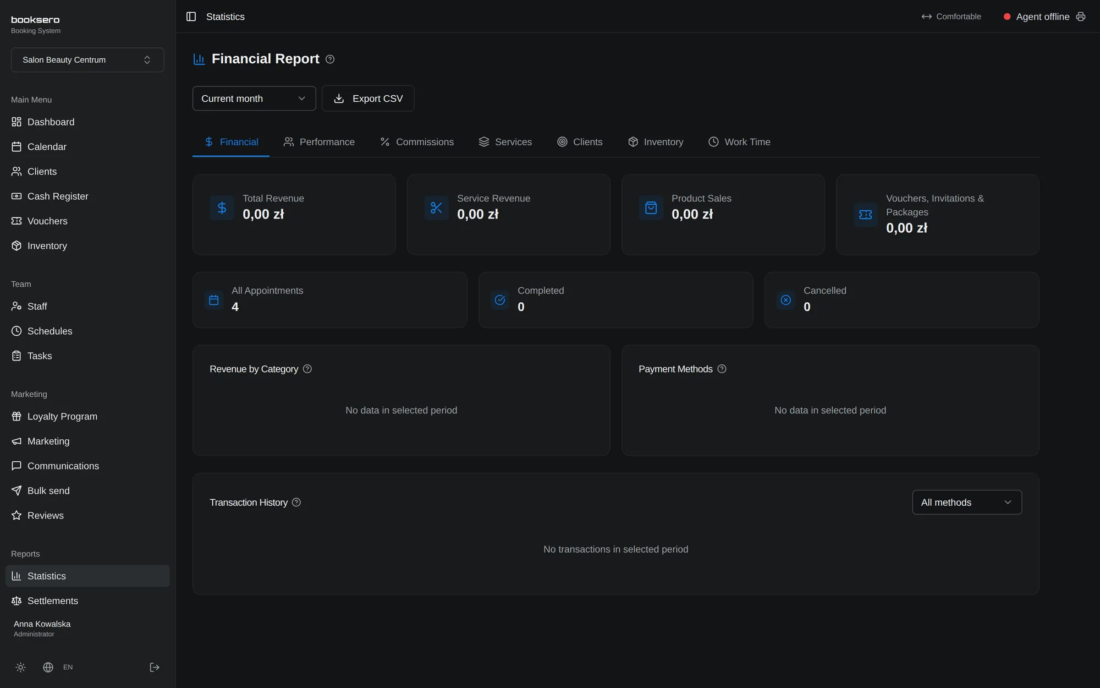1100x688 pixels.
Task: Click EN language label
Action: [68, 667]
